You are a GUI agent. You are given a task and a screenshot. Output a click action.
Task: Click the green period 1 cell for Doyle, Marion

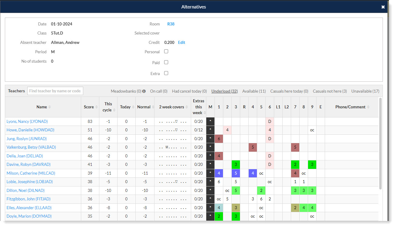pyautogui.click(x=219, y=216)
